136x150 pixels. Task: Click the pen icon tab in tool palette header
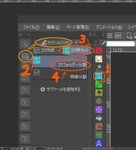103,43
